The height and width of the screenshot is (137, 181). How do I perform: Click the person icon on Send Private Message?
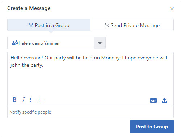click(x=107, y=25)
